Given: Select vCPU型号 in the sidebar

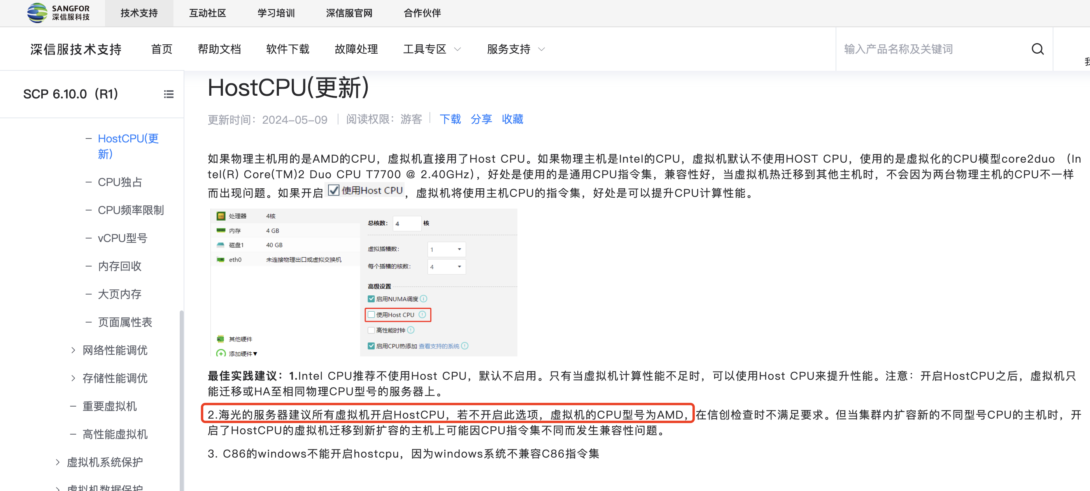Looking at the screenshot, I should 123,238.
